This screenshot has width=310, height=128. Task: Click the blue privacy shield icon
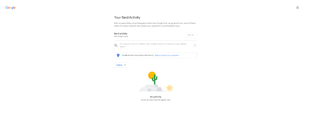click(118, 55)
